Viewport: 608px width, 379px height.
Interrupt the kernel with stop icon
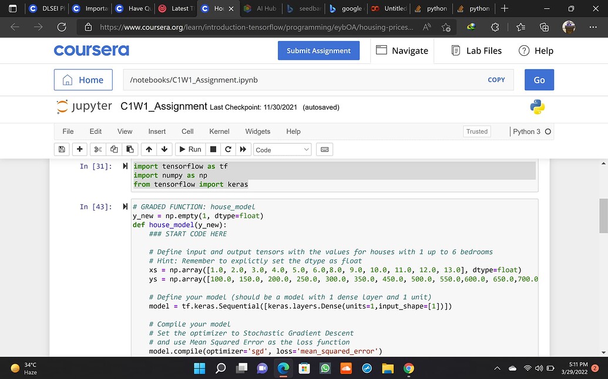tap(213, 150)
